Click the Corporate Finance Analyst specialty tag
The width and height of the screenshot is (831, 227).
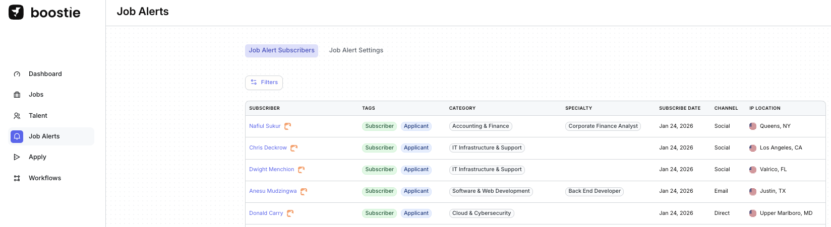click(603, 126)
